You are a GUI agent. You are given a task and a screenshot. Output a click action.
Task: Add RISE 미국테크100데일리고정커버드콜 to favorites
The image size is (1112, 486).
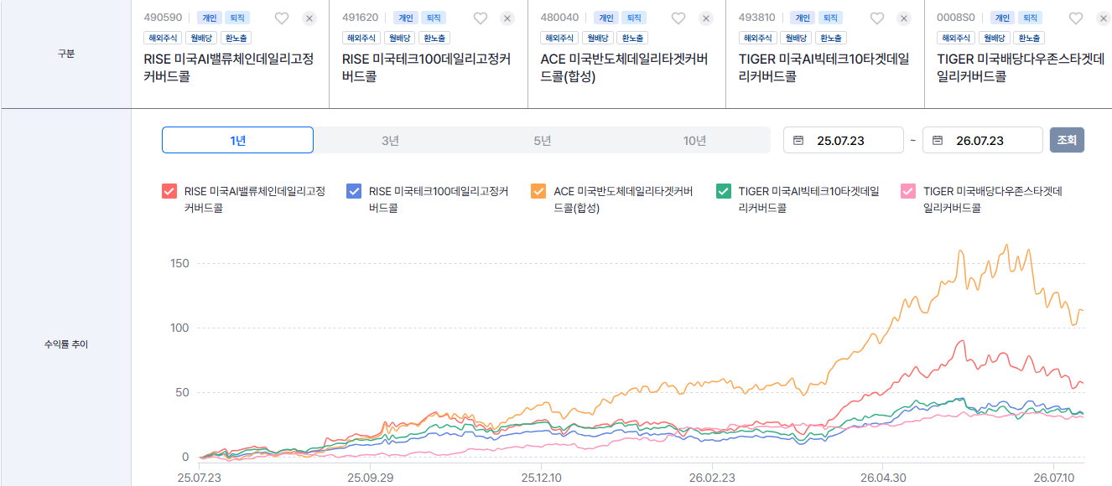click(x=481, y=18)
